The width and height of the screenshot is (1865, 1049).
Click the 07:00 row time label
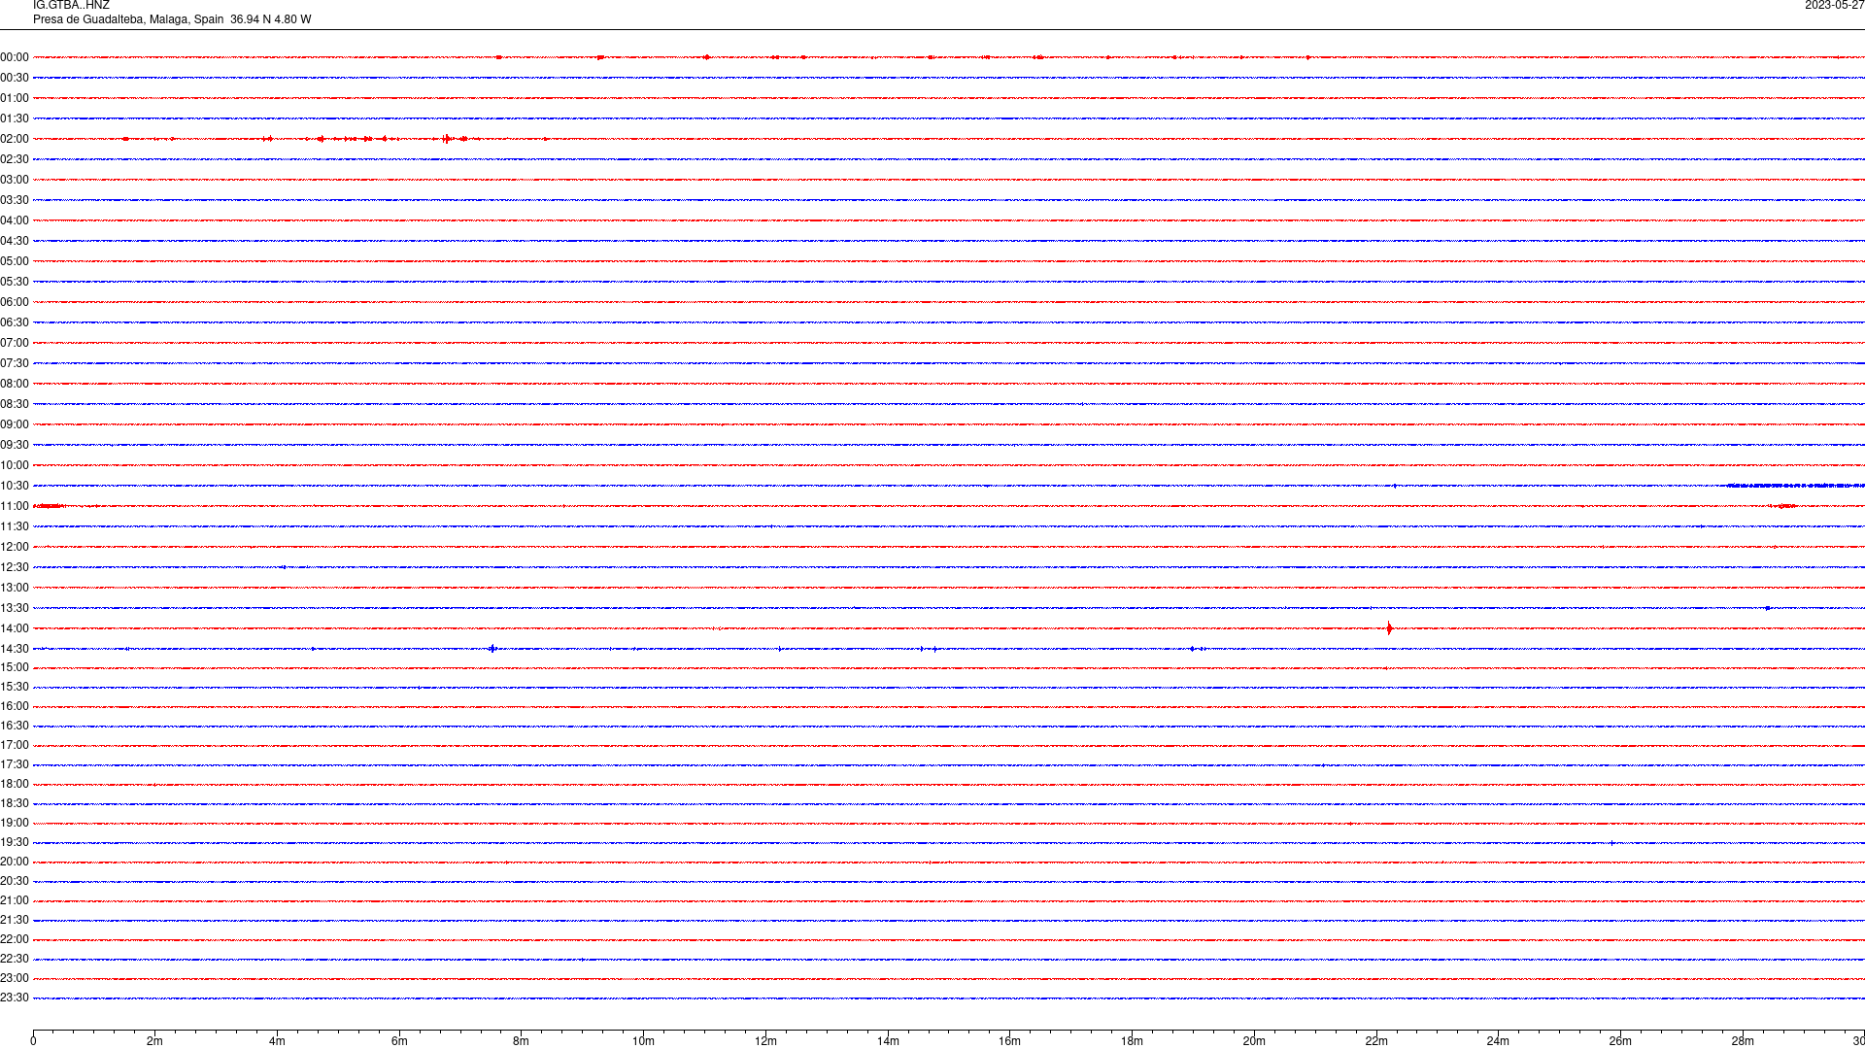pos(15,343)
